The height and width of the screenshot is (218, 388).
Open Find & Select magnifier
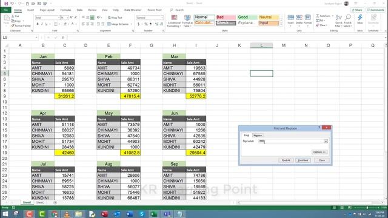(x=347, y=21)
